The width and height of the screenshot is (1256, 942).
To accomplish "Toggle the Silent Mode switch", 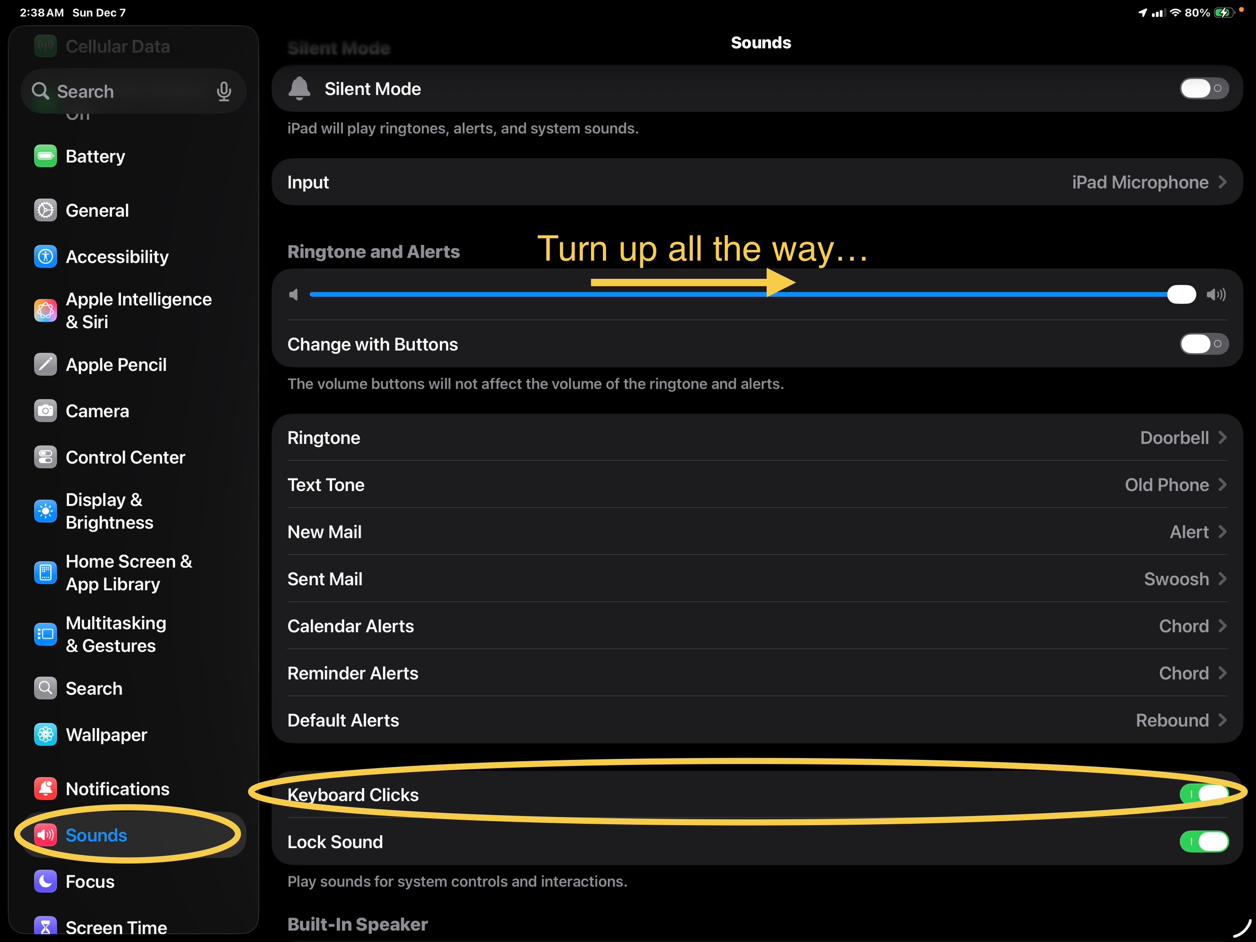I will coord(1204,89).
